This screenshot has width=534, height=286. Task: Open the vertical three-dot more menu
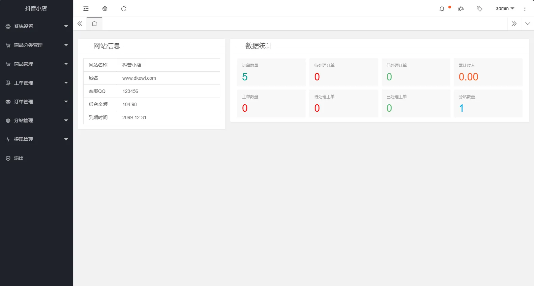[x=525, y=9]
